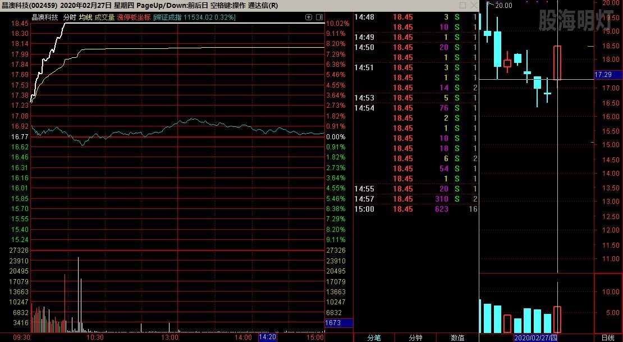Image resolution: width=623 pixels, height=342 pixels.
Task: Click the title bar text 晶澳科技(002459)
Action: click(x=29, y=6)
